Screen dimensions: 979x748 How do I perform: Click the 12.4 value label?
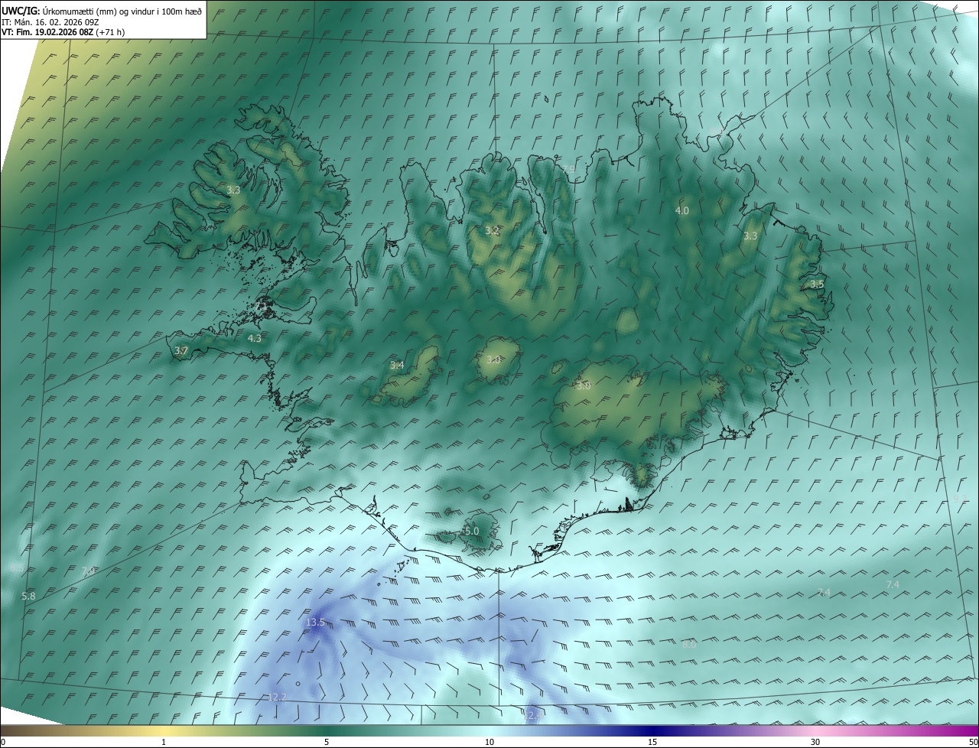click(x=532, y=716)
